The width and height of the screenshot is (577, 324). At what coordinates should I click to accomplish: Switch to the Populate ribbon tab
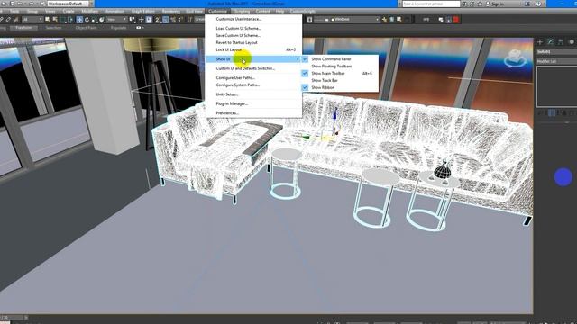coord(118,28)
